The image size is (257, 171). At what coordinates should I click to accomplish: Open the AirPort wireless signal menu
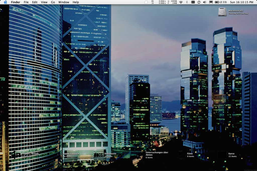point(181,2)
